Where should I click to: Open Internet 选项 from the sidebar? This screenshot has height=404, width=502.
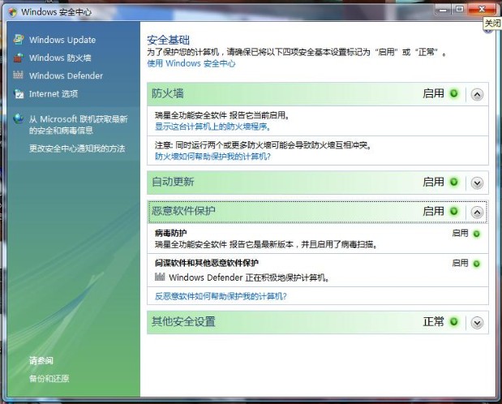point(54,94)
